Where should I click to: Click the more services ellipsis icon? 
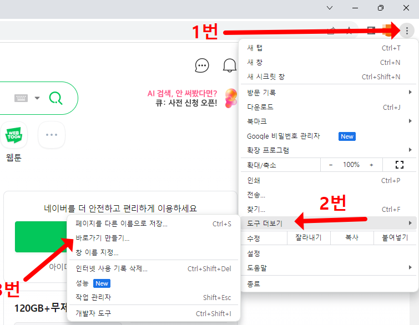[x=52, y=135]
